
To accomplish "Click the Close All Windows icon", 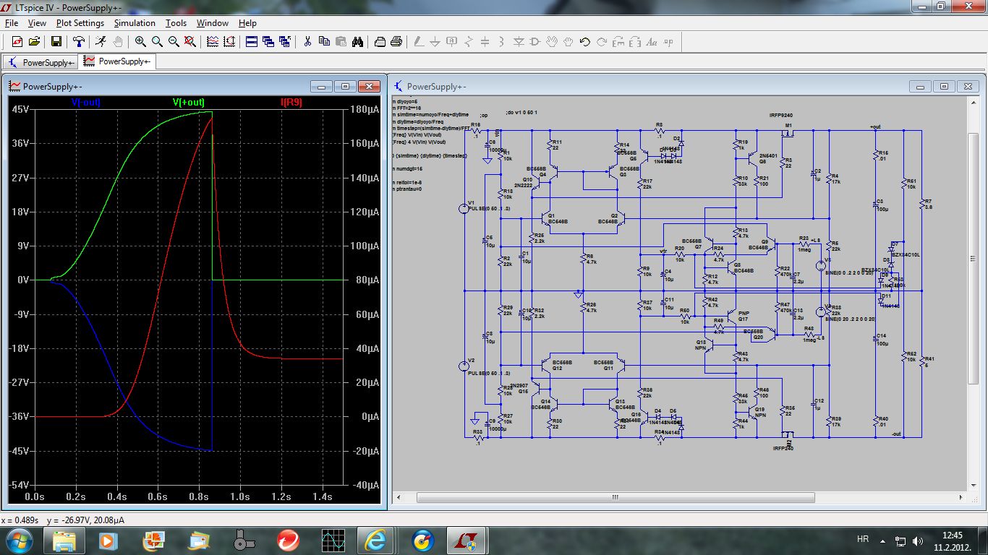I will tap(285, 42).
